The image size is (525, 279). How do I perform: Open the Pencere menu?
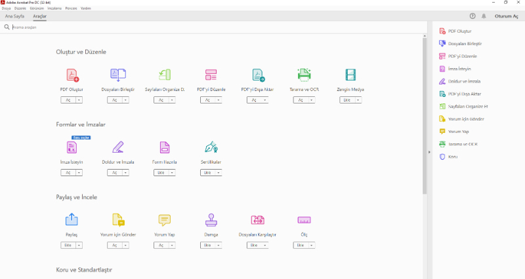tap(71, 9)
